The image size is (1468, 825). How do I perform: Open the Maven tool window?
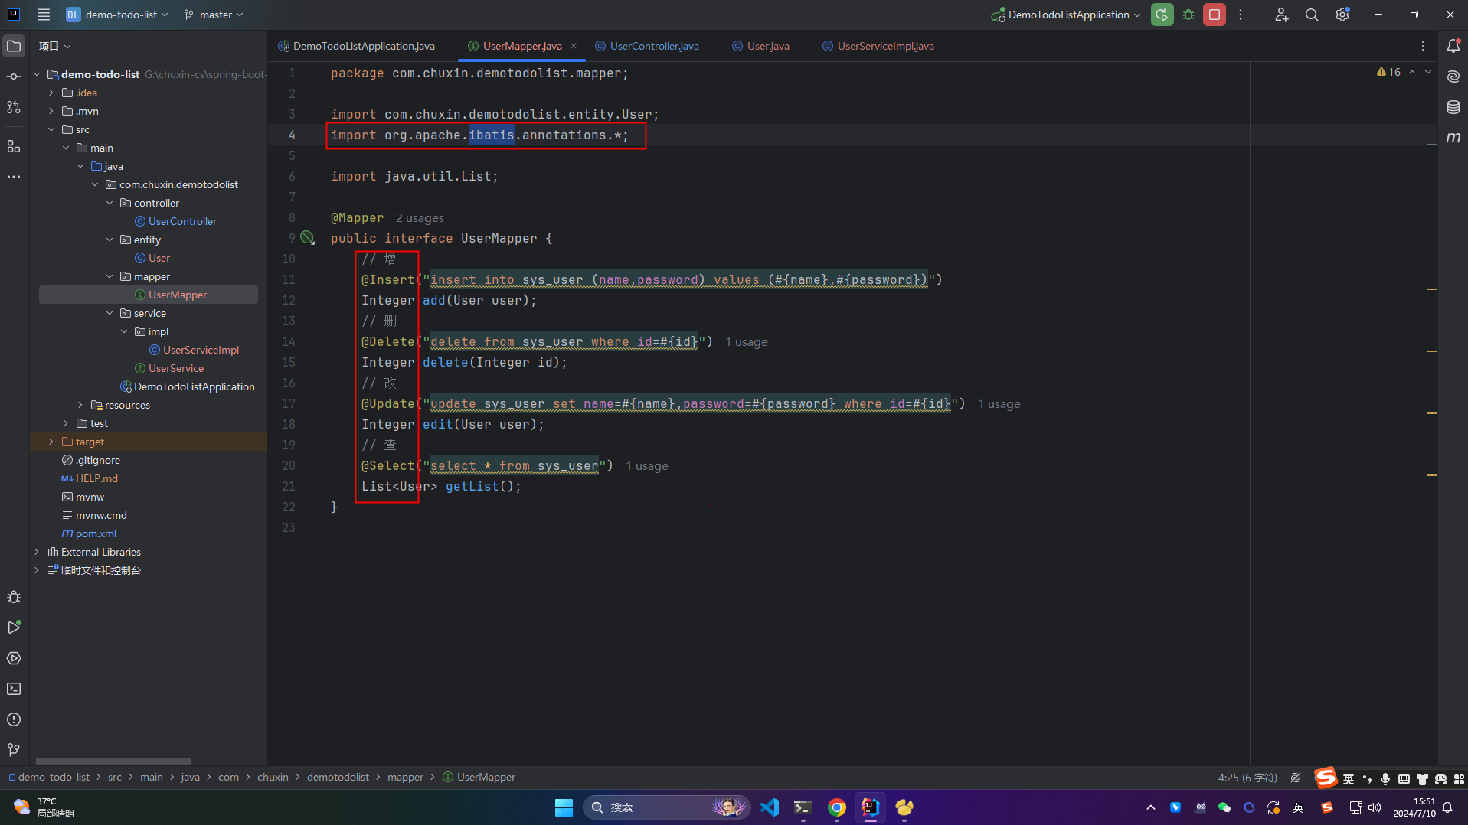click(1453, 138)
